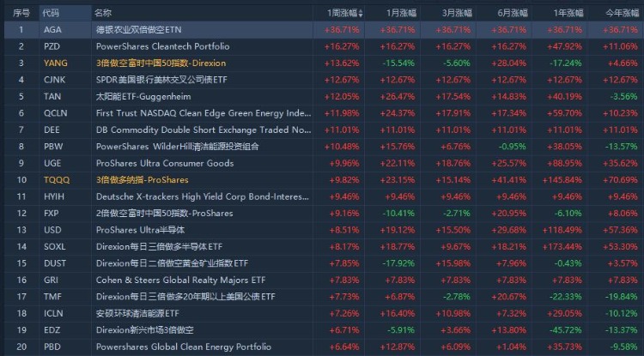Click YANG 6-month gain +28.04%

click(508, 63)
